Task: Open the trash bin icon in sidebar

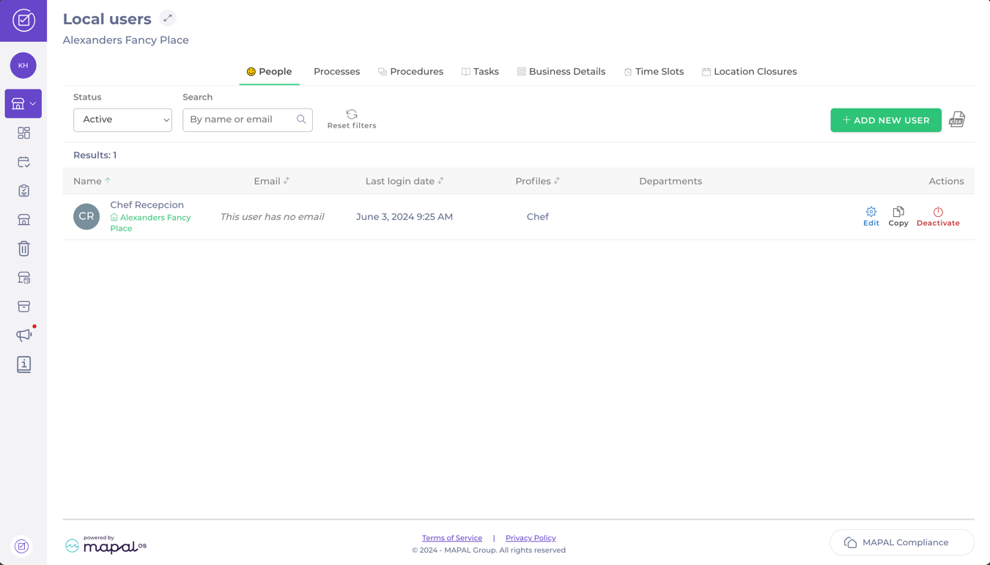Action: click(x=23, y=248)
